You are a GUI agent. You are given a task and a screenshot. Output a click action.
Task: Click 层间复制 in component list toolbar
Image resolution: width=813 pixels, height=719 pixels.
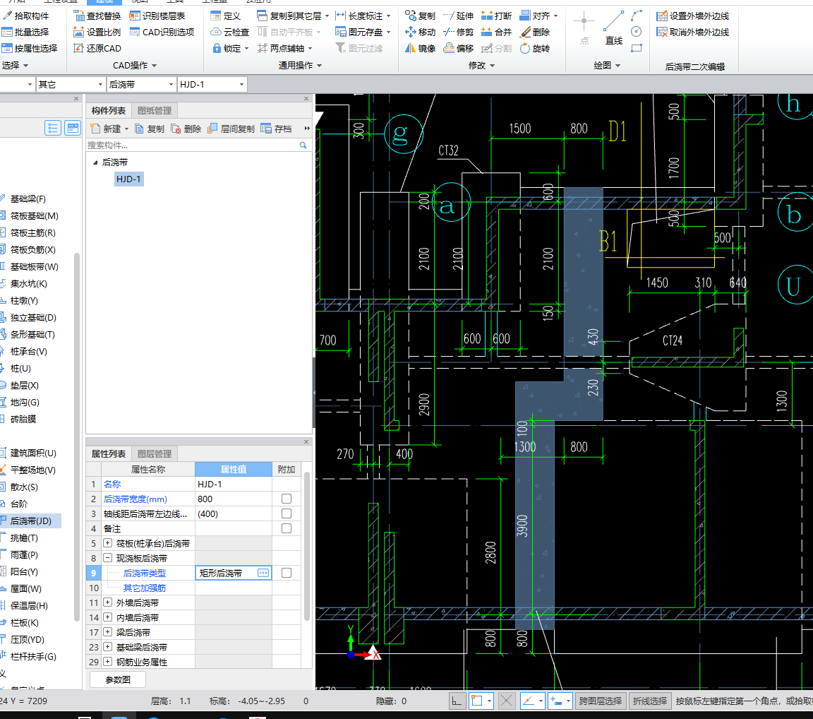pyautogui.click(x=231, y=129)
